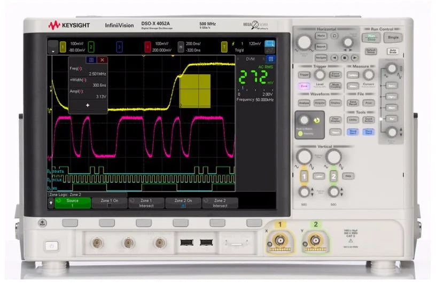Push the Horiz key
Image resolution: width=444 pixels, height=288 pixels.
[321, 36]
